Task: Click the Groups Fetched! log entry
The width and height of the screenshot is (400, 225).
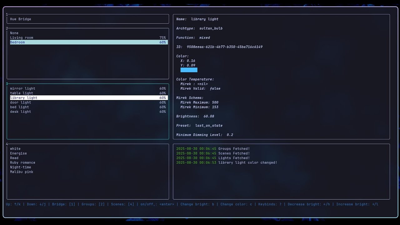Action: pyautogui.click(x=213, y=149)
